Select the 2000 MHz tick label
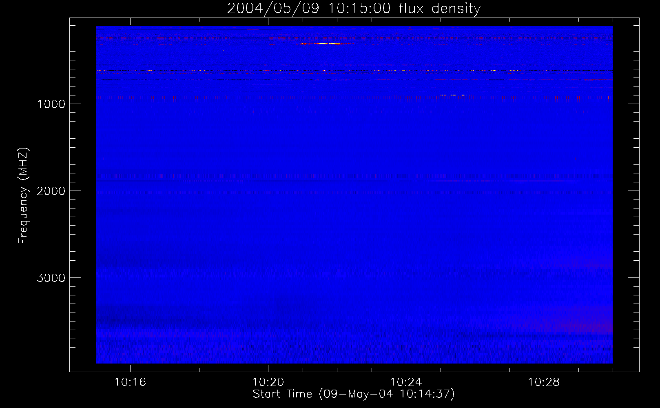This screenshot has height=408, width=660. pyautogui.click(x=51, y=191)
